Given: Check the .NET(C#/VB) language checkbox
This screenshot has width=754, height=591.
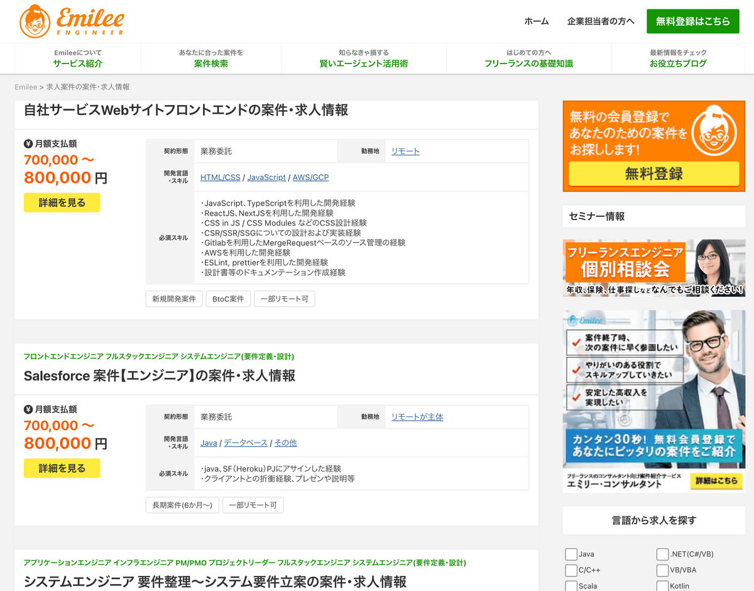Looking at the screenshot, I should pos(662,554).
